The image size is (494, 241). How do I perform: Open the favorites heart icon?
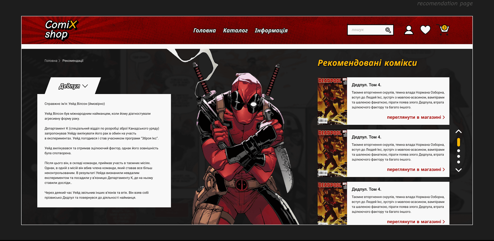tap(425, 30)
